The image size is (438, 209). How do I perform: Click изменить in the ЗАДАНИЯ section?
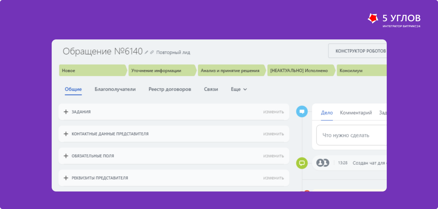[x=273, y=112]
